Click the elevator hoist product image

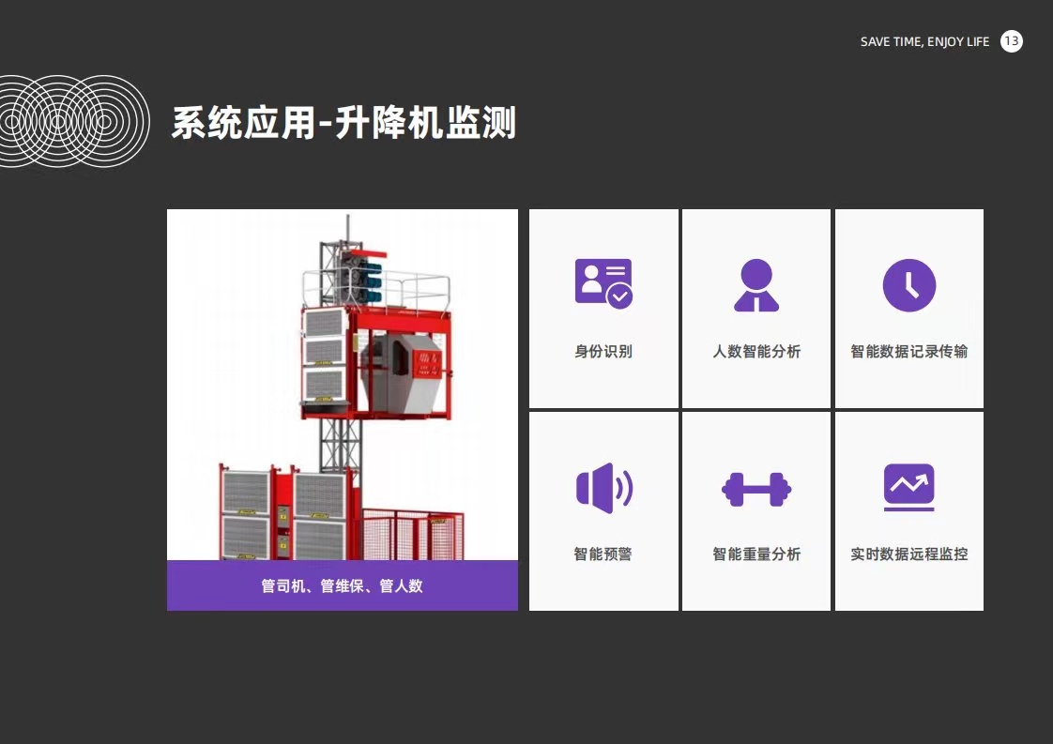point(343,385)
